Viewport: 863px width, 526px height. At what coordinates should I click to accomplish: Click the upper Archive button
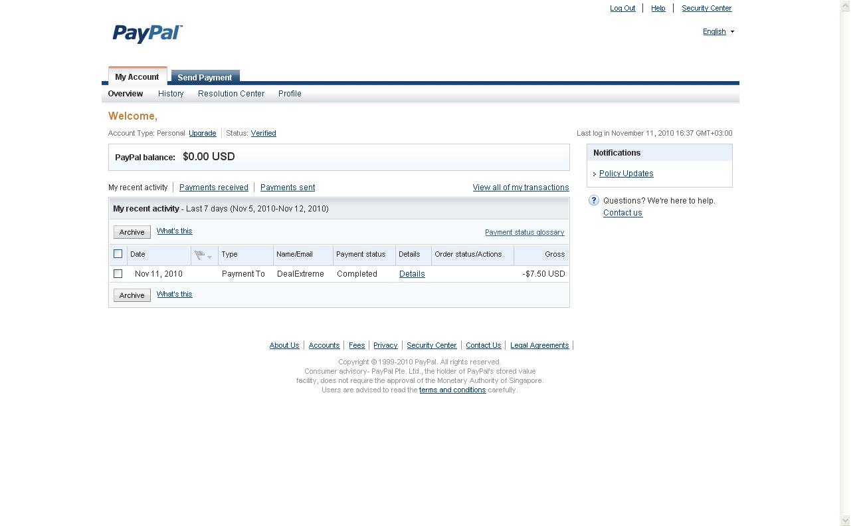tap(132, 232)
